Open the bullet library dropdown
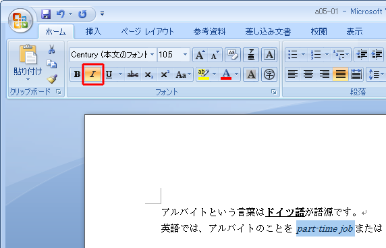 click(x=304, y=55)
